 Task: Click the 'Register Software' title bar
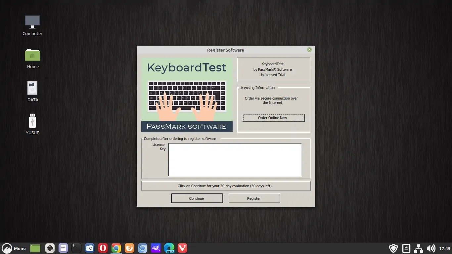pyautogui.click(x=226, y=50)
